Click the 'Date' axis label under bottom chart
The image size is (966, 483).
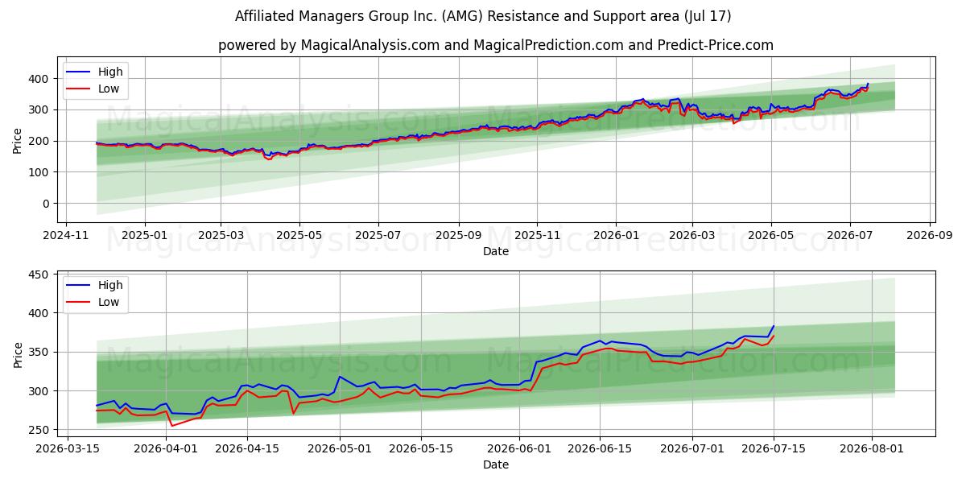point(496,465)
